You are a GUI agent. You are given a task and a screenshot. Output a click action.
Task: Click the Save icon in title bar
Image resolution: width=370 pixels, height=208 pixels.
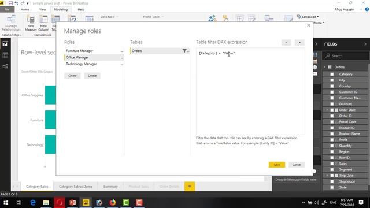10,3
